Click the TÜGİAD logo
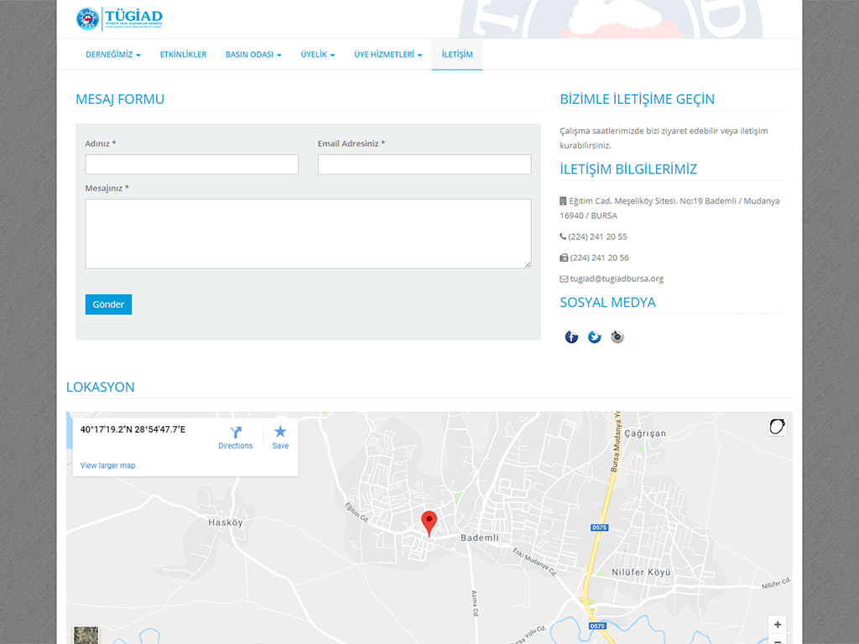This screenshot has height=644, width=859. pos(119,18)
